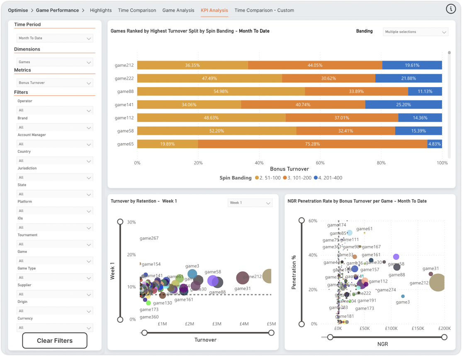Open the Banding Multiple selections dropdown
Screen dimensions: 462x356
(x=415, y=32)
